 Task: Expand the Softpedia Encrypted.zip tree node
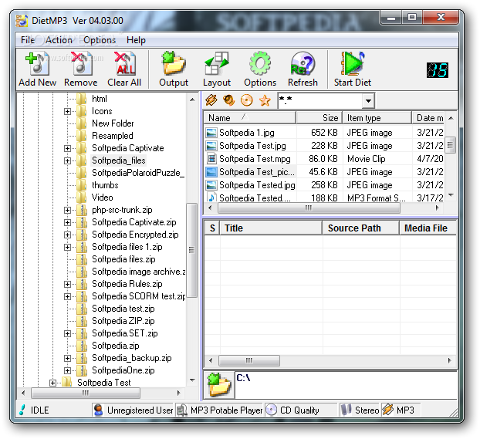[x=67, y=235]
